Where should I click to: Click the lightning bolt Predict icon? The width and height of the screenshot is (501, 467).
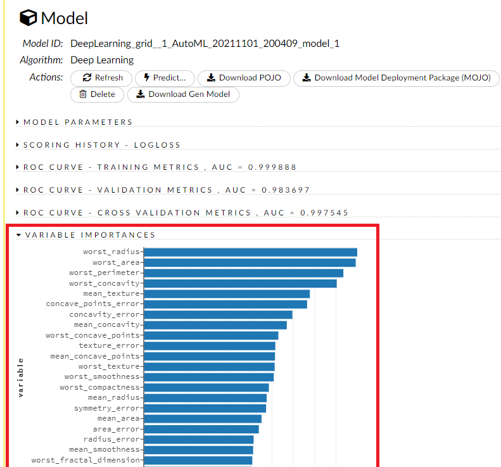(147, 78)
